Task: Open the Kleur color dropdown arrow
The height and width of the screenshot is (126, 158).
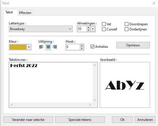Action: (x=29, y=47)
